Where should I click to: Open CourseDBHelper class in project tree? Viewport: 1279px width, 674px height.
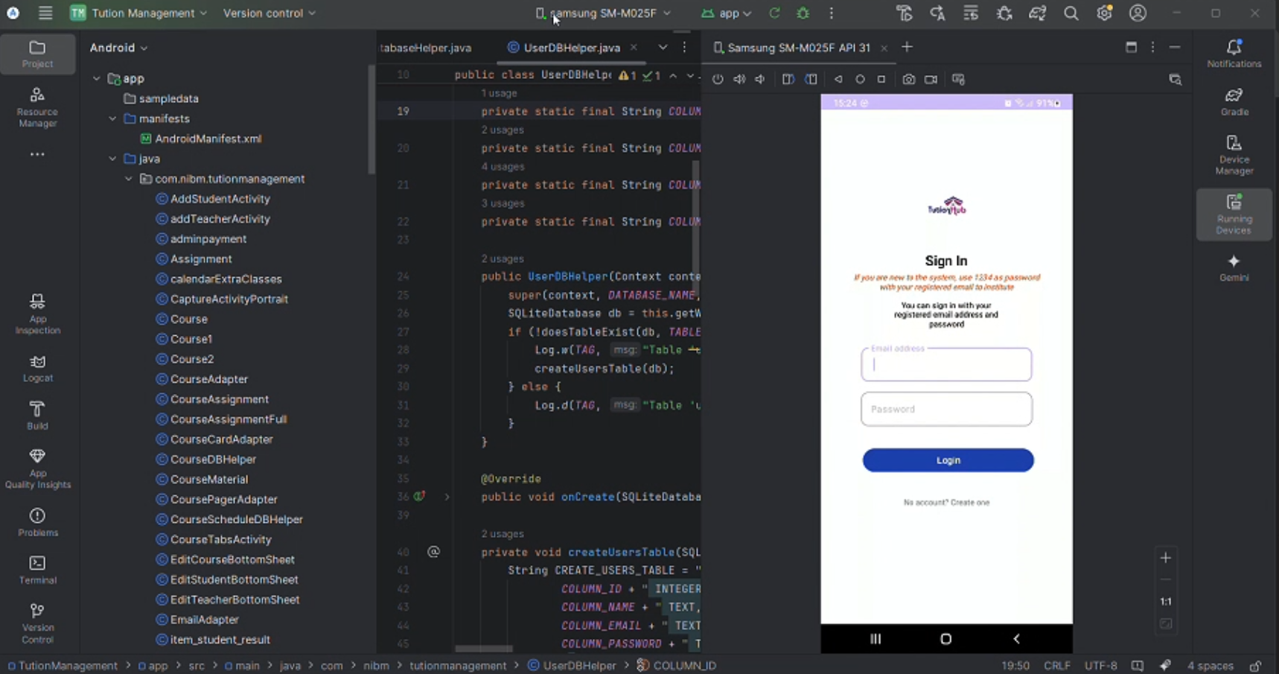(x=213, y=460)
